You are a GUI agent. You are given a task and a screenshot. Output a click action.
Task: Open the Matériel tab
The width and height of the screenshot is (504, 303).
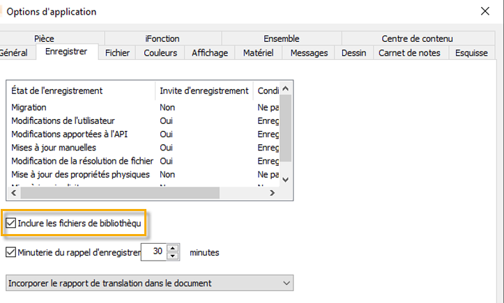point(259,53)
